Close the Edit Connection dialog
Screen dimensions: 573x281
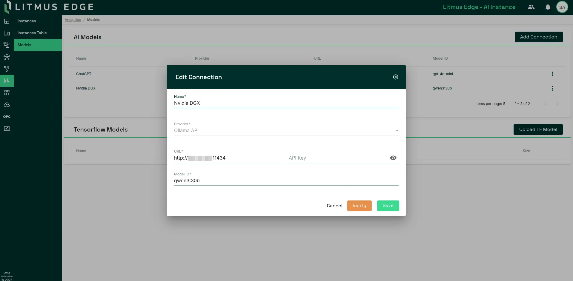396,77
